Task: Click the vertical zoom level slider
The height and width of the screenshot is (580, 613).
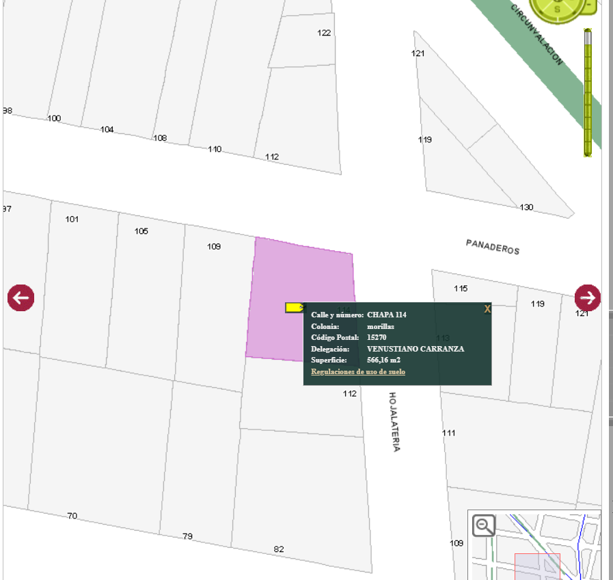Action: (x=588, y=92)
